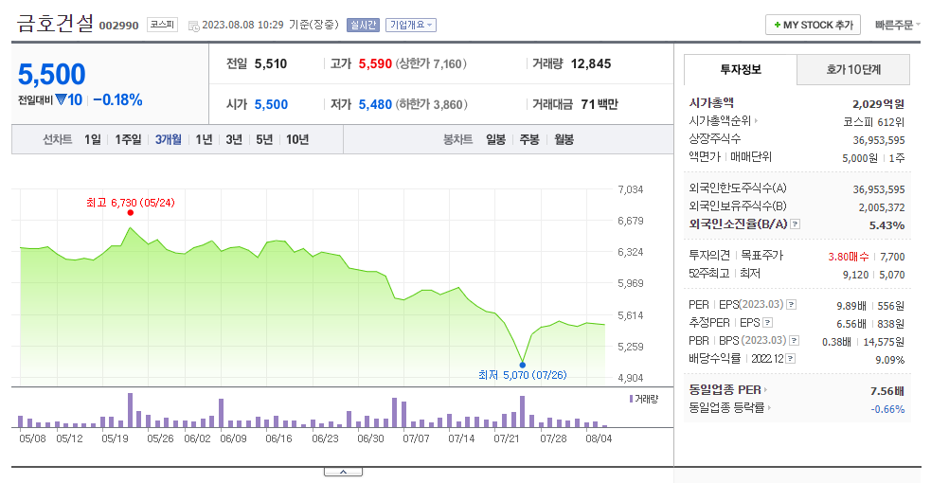The width and height of the screenshot is (931, 483).
Task: Select the 3년 line chart period
Action: [234, 139]
